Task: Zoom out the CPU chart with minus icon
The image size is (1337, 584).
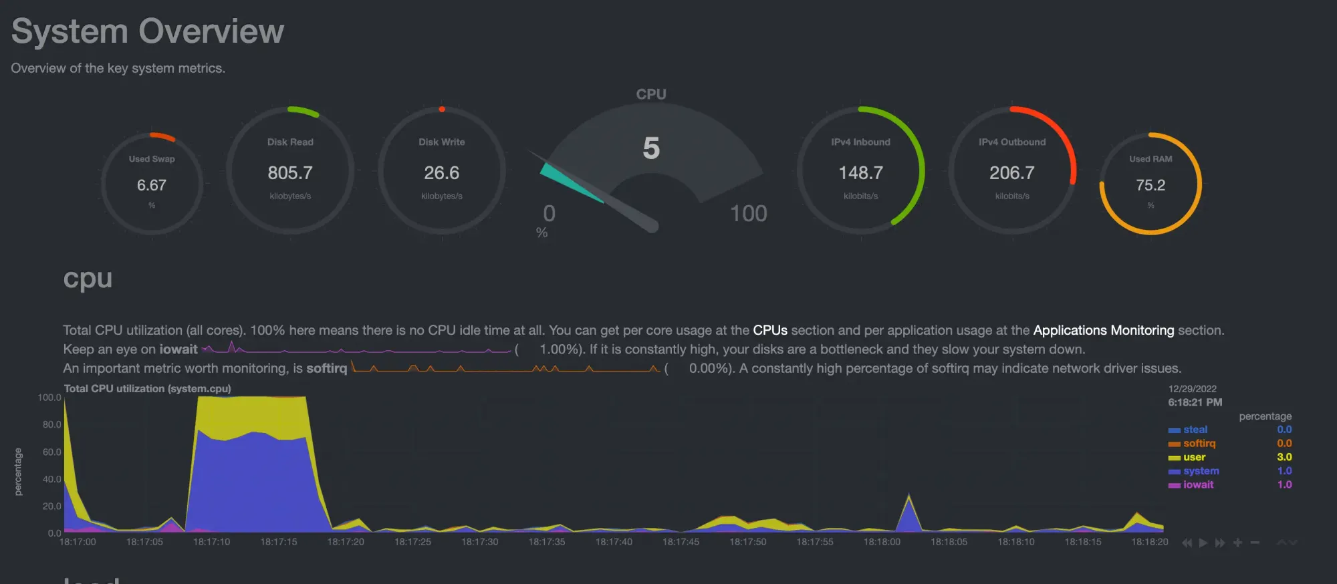Action: 1255,543
